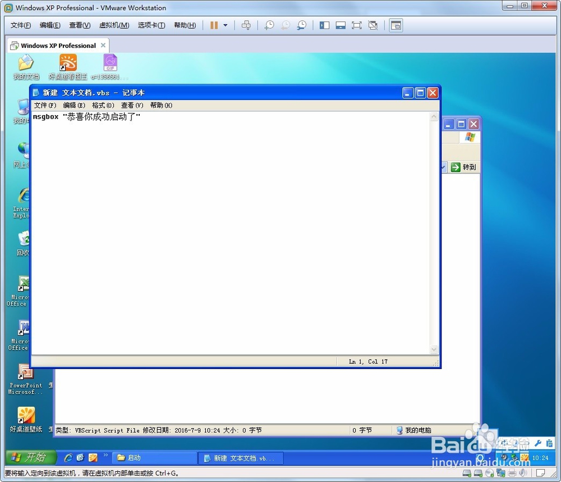This screenshot has width=561, height=482.
Task: Select the Word Office desktop shortcut
Action: click(x=19, y=335)
